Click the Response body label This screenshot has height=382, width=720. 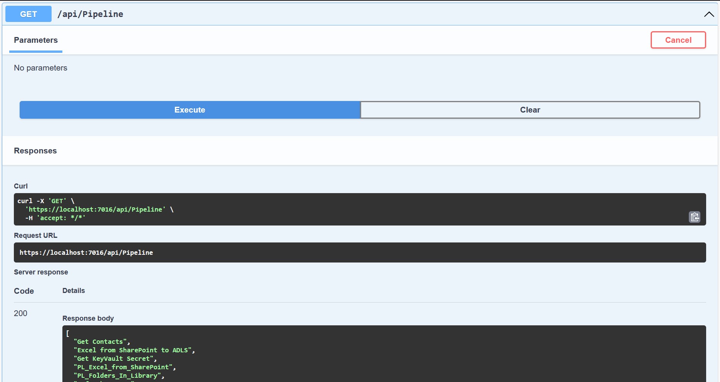pyautogui.click(x=88, y=318)
